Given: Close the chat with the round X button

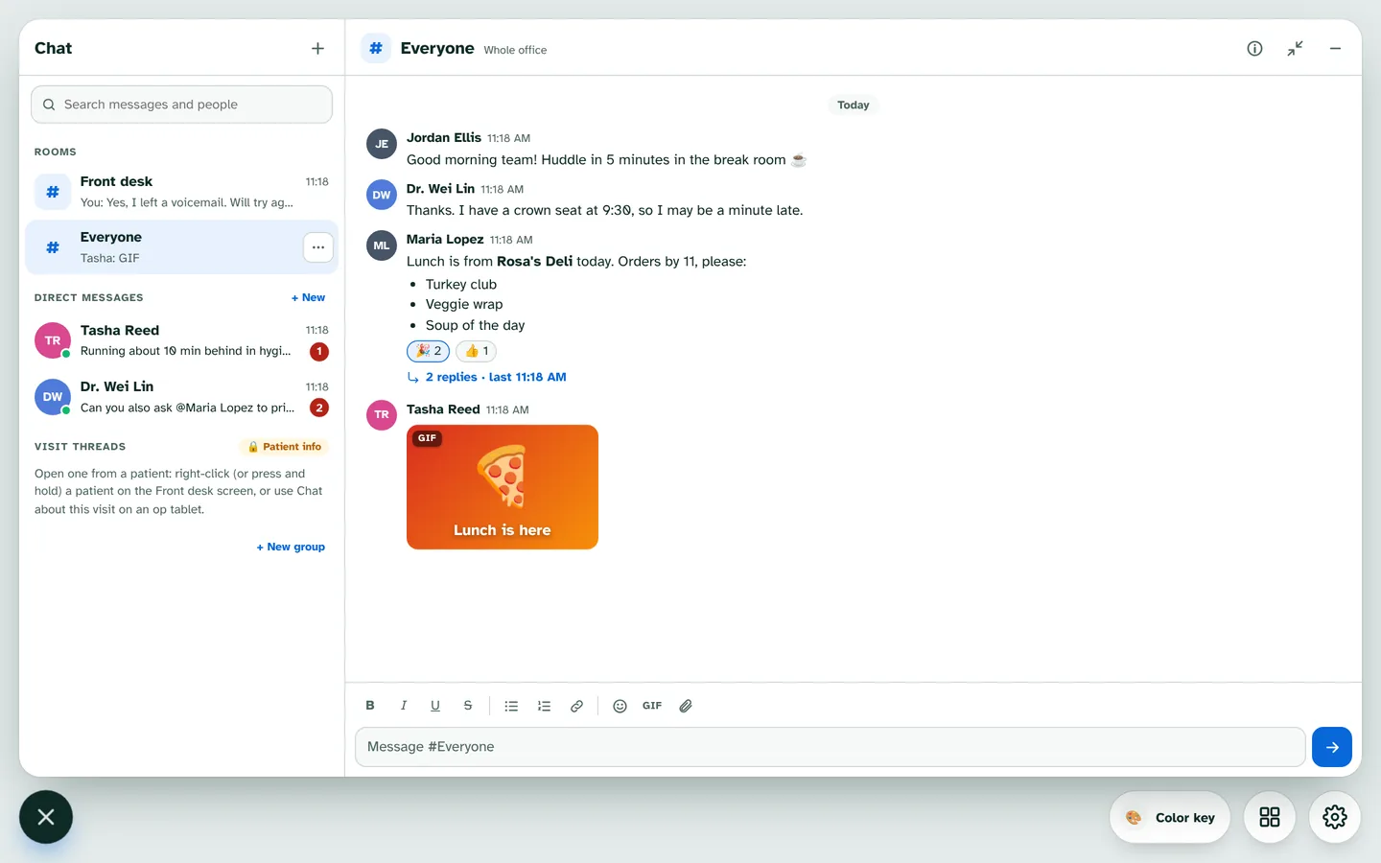Looking at the screenshot, I should pyautogui.click(x=46, y=817).
